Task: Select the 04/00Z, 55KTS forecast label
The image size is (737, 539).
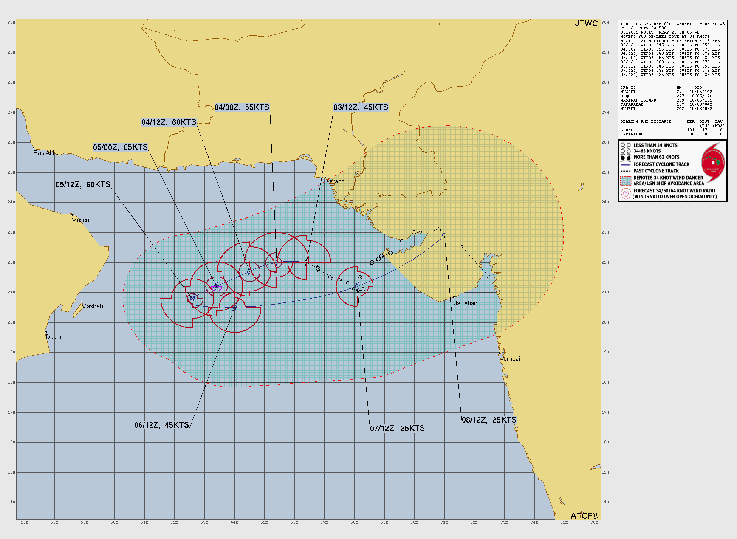Action: [242, 107]
